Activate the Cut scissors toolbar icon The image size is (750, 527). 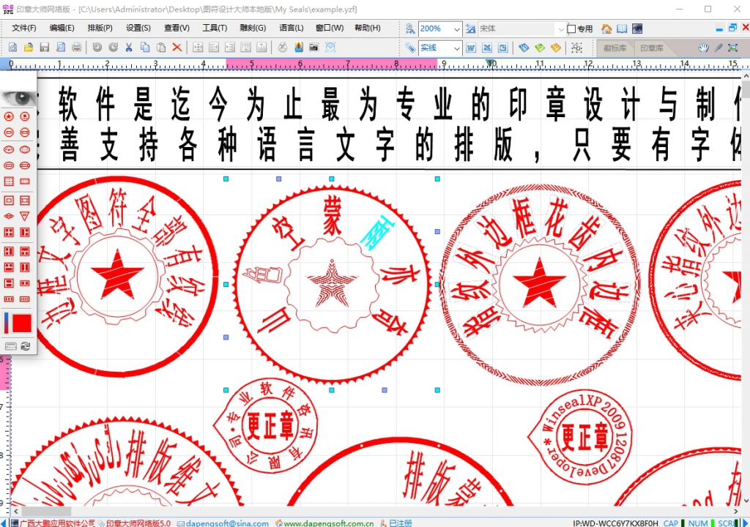[x=129, y=48]
